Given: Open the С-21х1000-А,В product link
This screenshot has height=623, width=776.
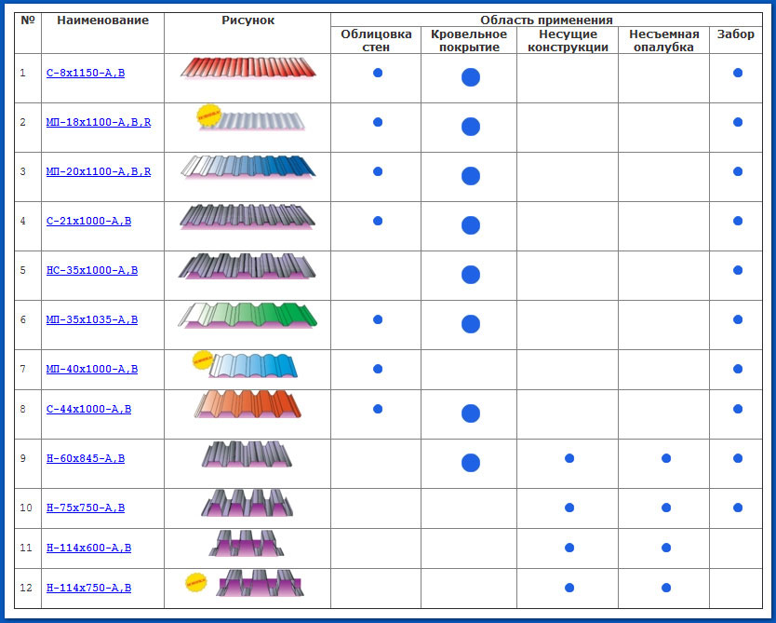Looking at the screenshot, I should pos(88,221).
